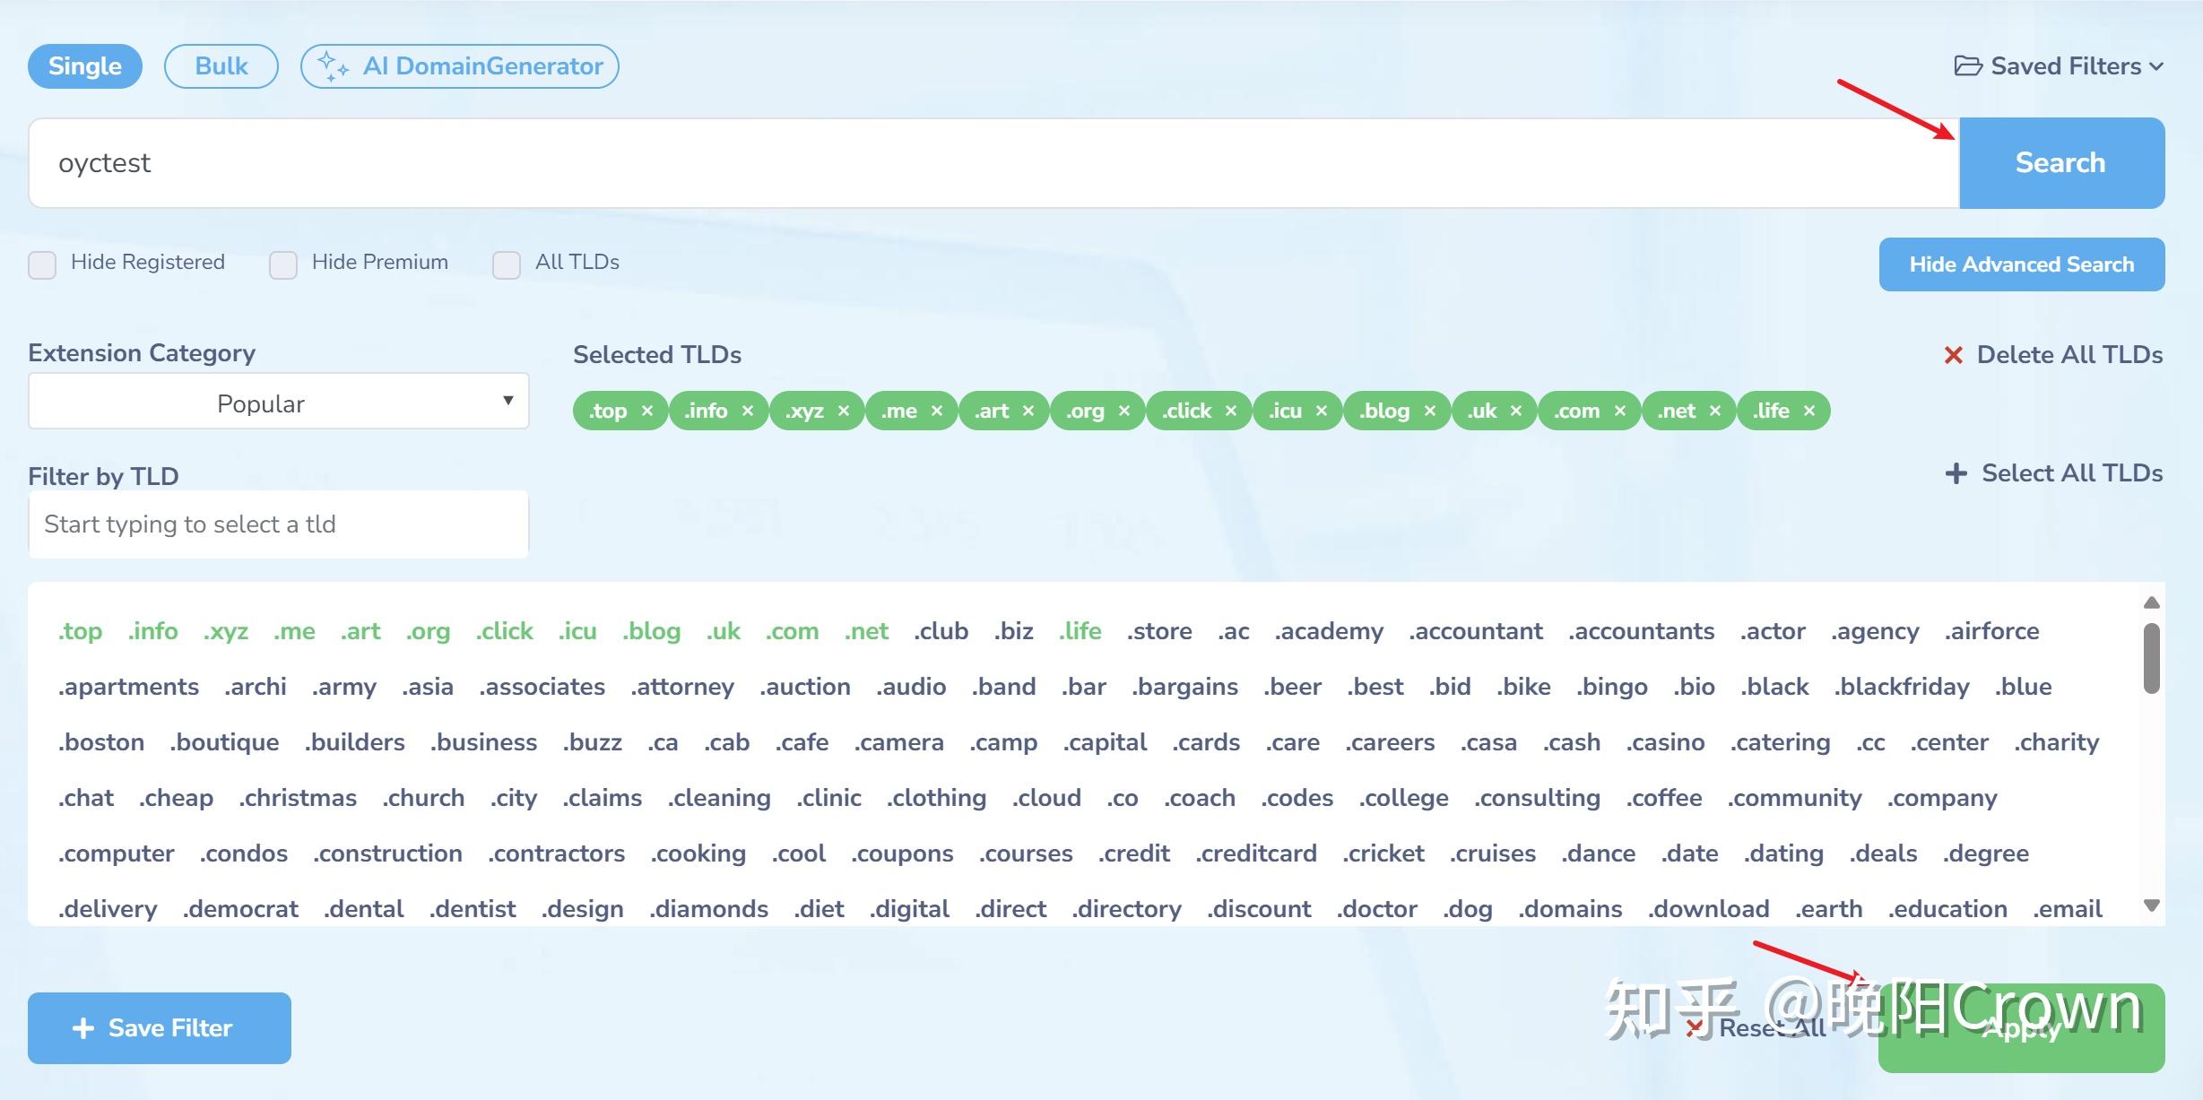Enable the Hide Registered checkbox
Screen dimensions: 2203x1100
coord(42,264)
